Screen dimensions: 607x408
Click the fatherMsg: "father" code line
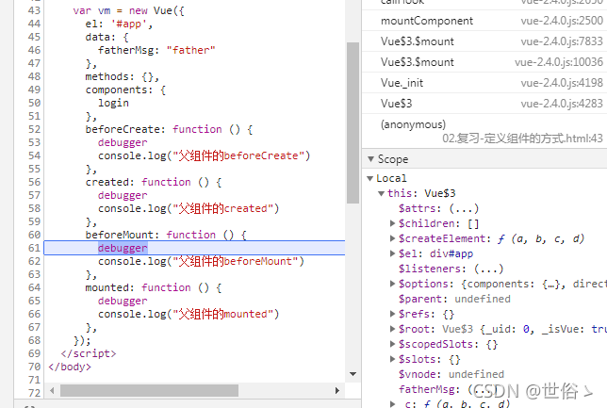(x=156, y=50)
